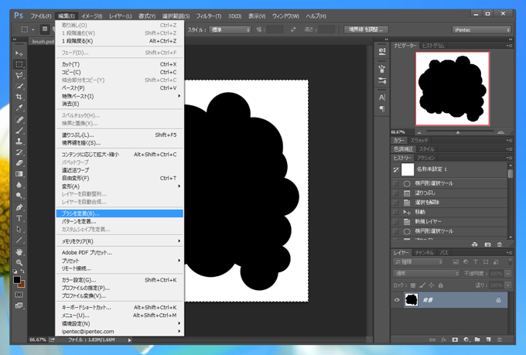Click the background color swatch

(22, 285)
